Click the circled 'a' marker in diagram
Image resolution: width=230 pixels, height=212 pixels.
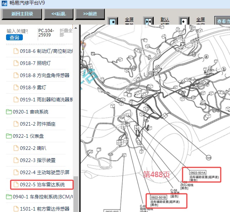point(206,57)
